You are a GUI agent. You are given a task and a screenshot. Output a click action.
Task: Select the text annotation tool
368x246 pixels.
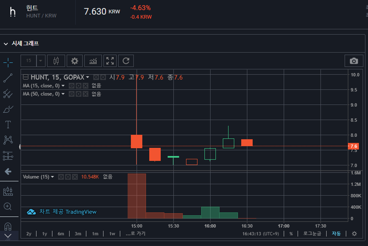coord(8,125)
